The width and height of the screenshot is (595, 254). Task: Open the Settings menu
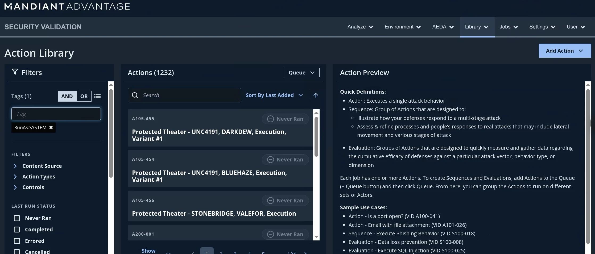click(x=542, y=27)
